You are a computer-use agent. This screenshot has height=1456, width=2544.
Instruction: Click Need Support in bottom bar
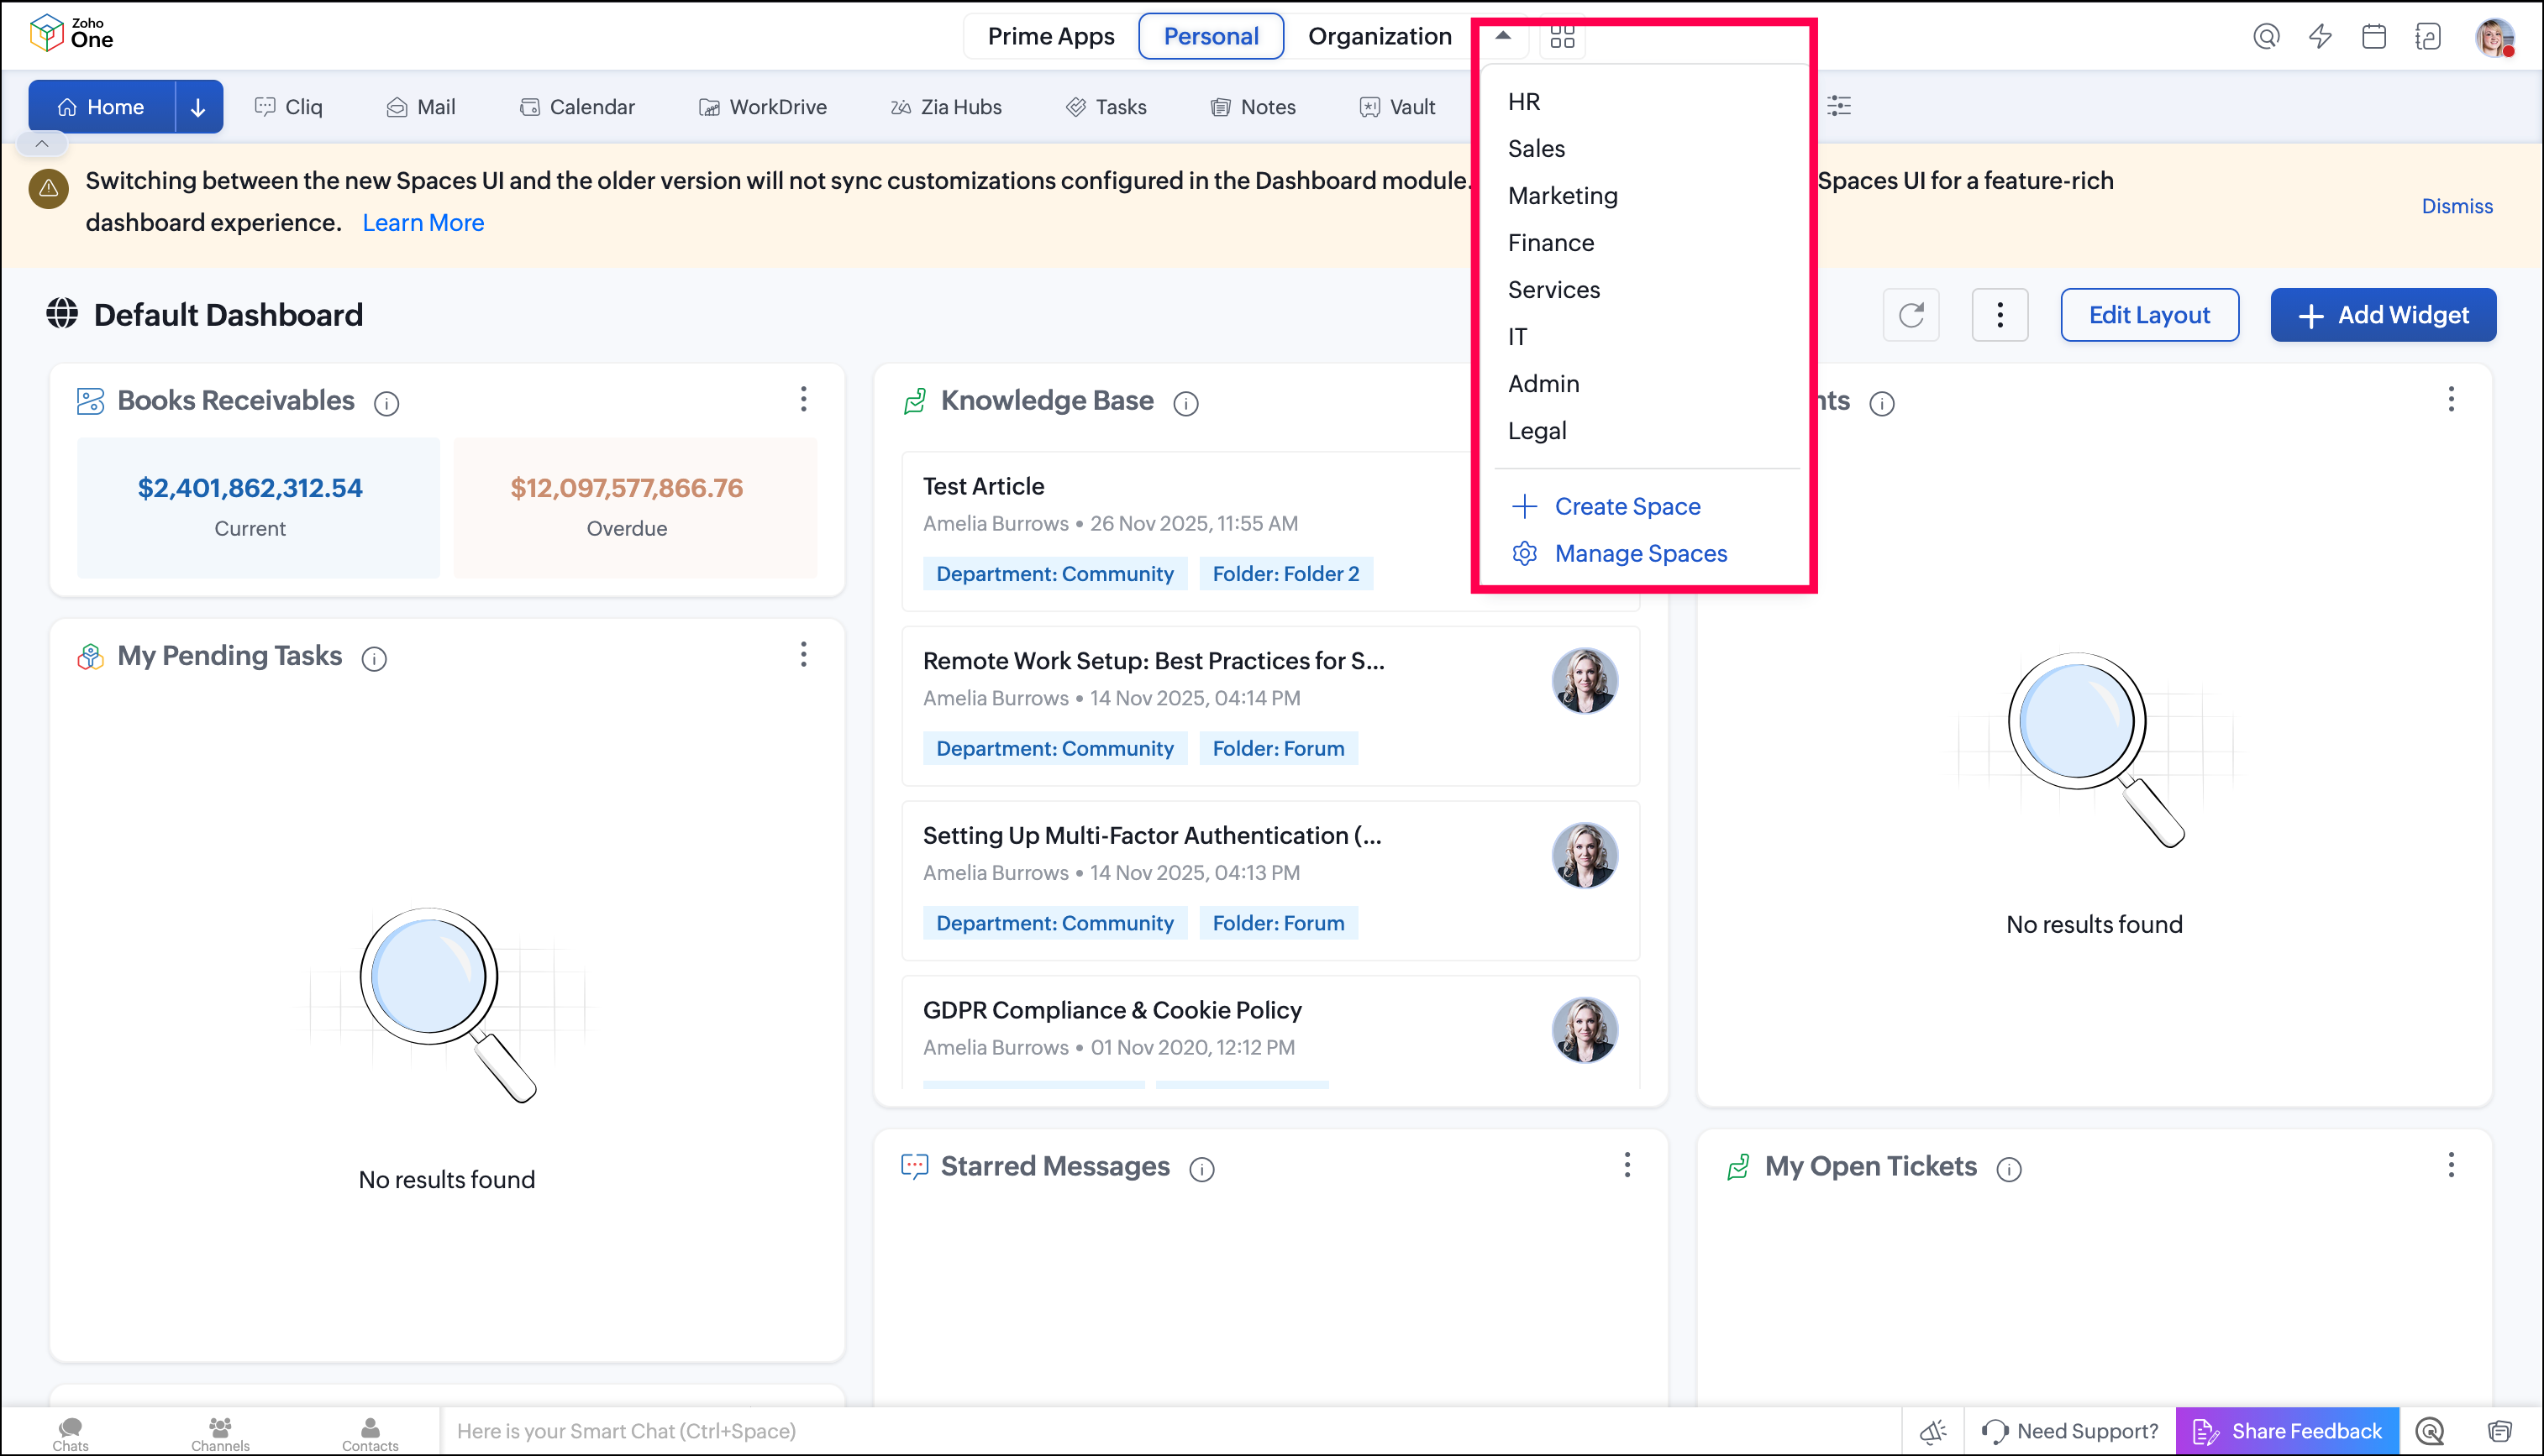coord(2068,1432)
